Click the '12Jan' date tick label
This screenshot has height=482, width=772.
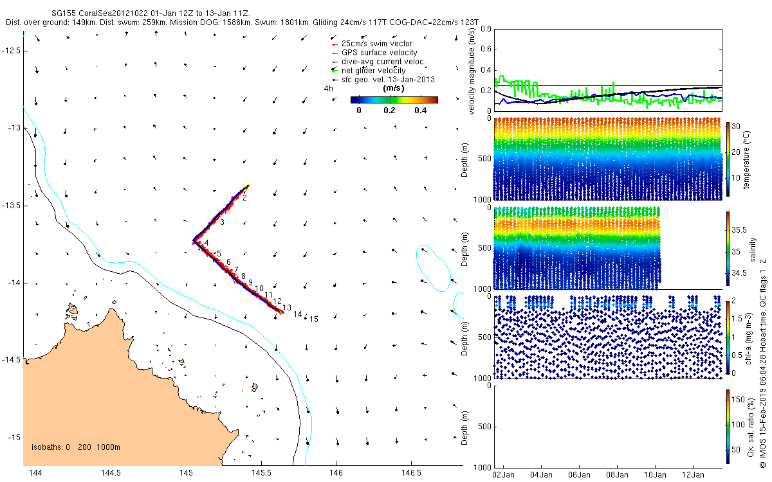coord(694,474)
